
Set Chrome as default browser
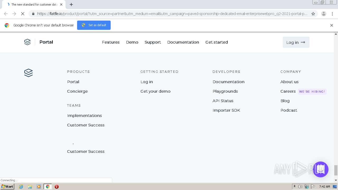[x=94, y=25]
